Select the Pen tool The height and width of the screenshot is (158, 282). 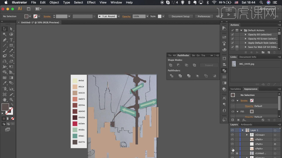[5, 40]
